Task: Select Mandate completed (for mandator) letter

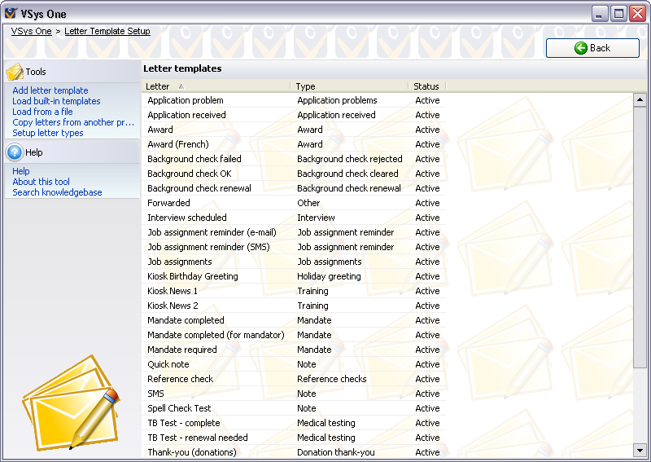Action: pos(216,335)
